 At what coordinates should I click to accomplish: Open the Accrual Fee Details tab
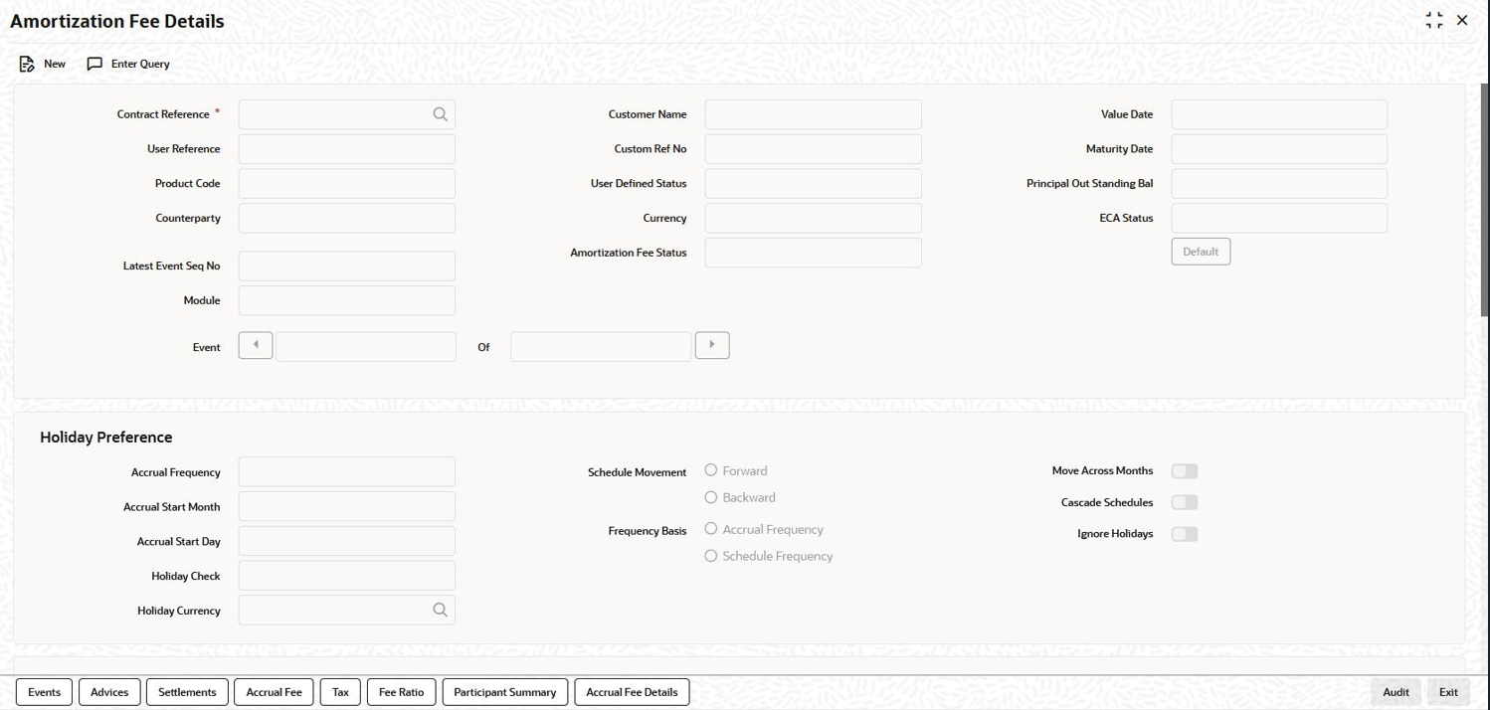(x=632, y=692)
